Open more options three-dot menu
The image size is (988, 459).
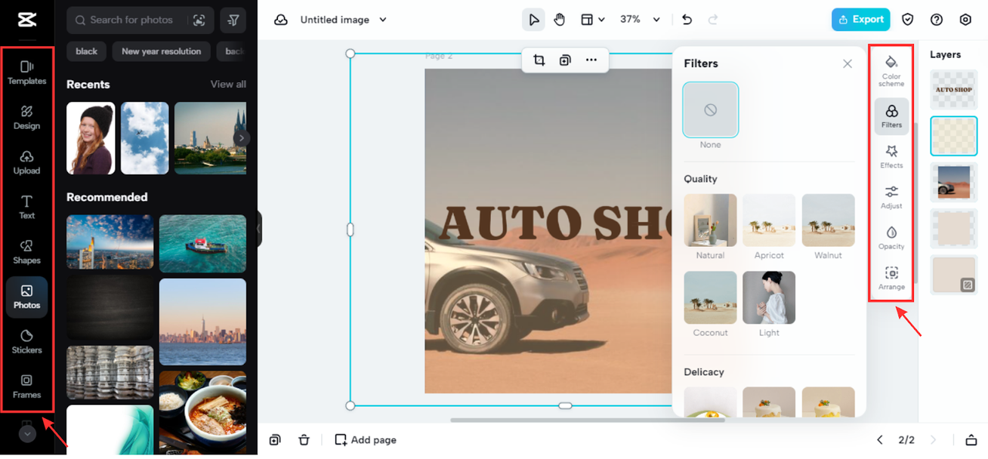coord(591,60)
